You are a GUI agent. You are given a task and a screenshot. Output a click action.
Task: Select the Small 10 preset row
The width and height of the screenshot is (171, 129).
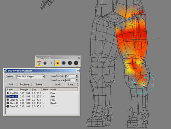[x=42, y=93]
